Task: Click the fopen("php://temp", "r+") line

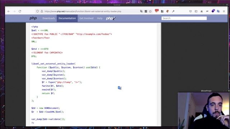Action: pyautogui.click(x=62, y=82)
